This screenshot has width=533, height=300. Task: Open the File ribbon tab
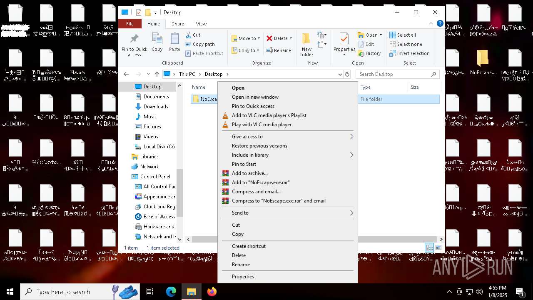(130, 24)
